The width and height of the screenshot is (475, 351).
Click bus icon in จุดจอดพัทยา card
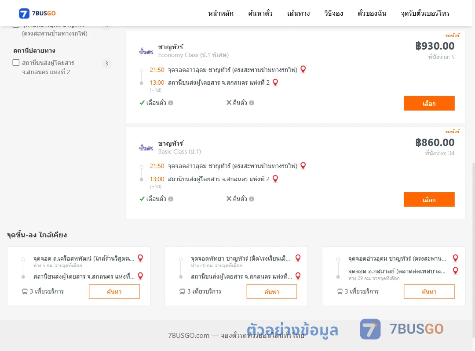click(x=182, y=291)
